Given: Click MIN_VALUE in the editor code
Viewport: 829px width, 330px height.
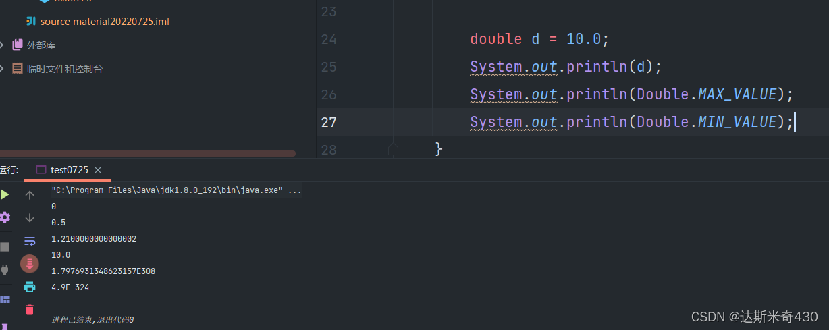Looking at the screenshot, I should click(737, 122).
